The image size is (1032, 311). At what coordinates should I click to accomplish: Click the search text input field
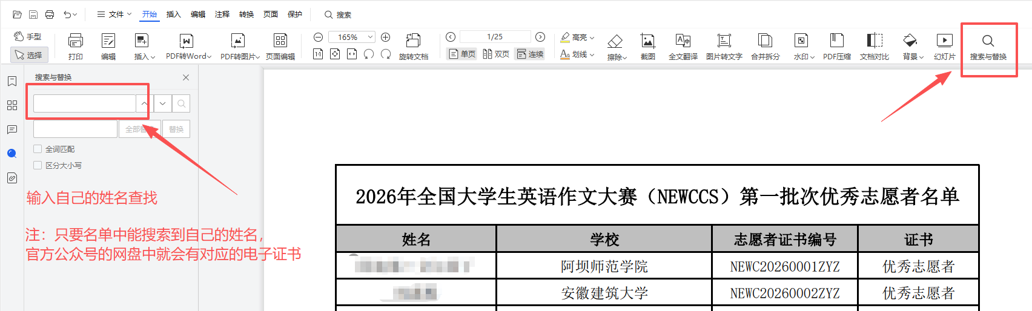pyautogui.click(x=84, y=103)
